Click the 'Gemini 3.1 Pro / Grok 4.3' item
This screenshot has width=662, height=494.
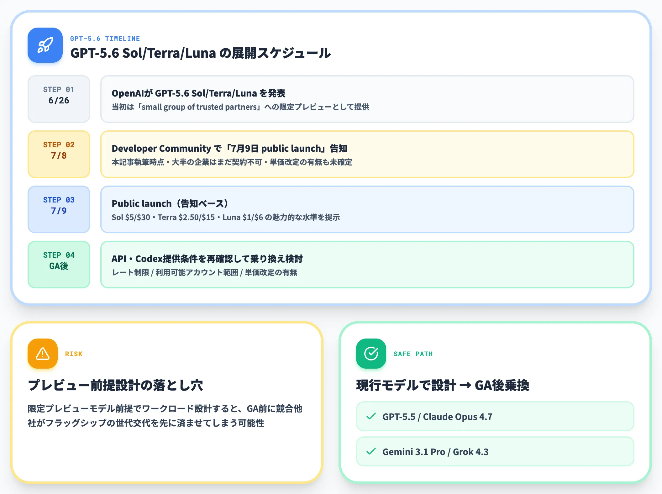(x=495, y=451)
